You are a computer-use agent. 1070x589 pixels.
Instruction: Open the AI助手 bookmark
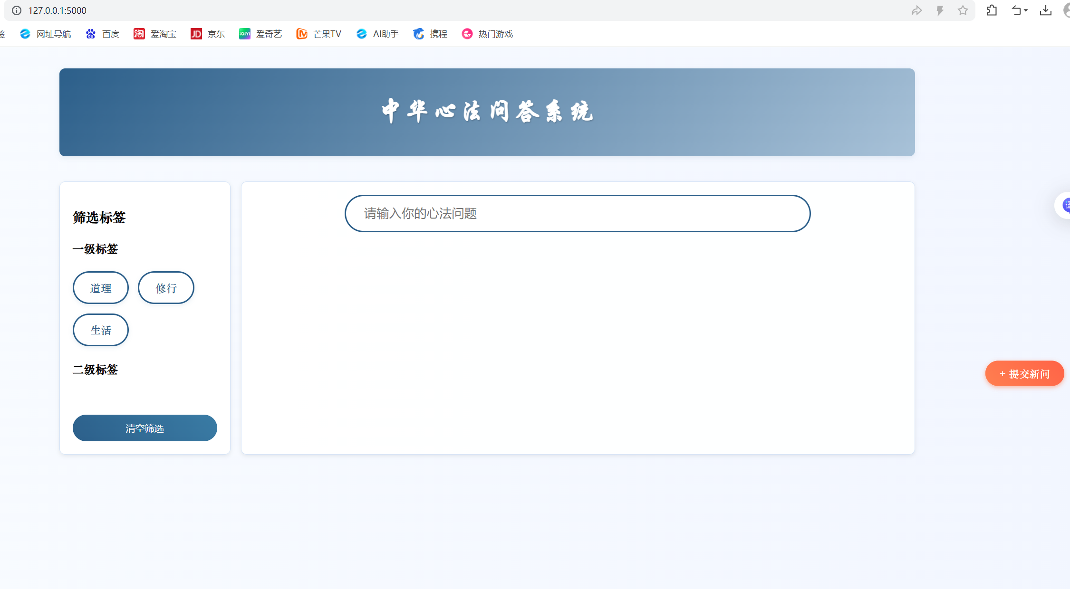click(378, 34)
